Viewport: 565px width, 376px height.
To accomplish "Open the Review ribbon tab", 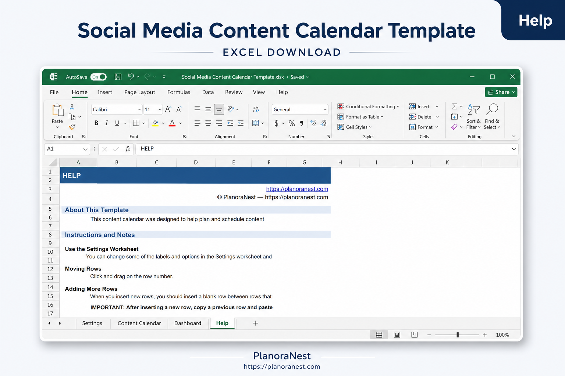I will [234, 92].
